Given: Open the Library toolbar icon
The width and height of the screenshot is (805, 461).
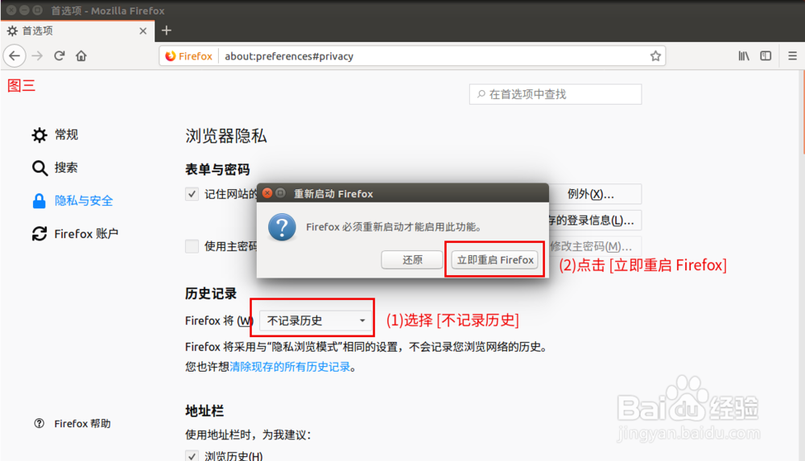Looking at the screenshot, I should 743,56.
